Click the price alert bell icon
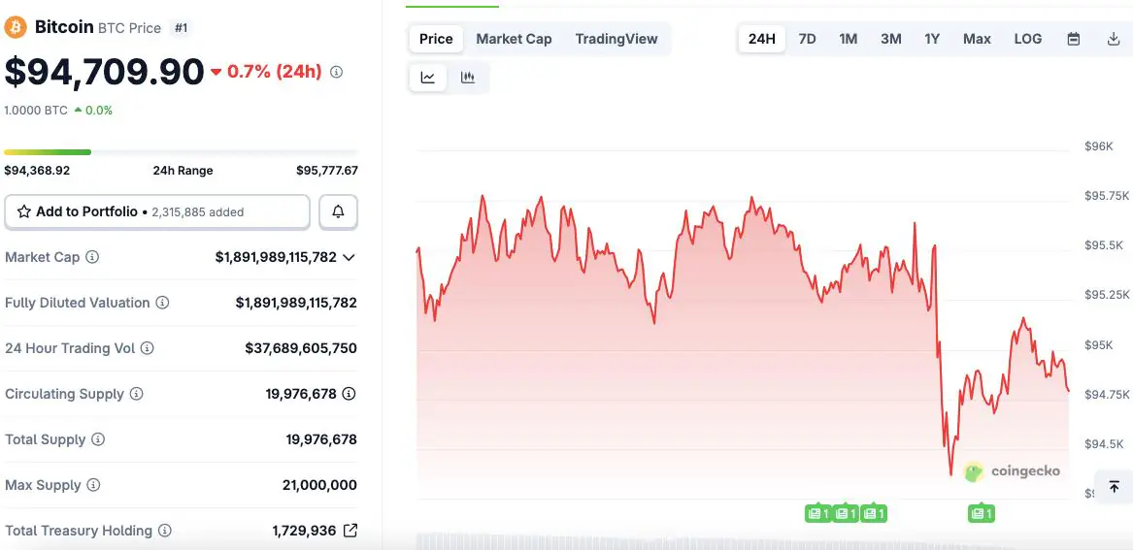This screenshot has height=550, width=1133. 338,211
